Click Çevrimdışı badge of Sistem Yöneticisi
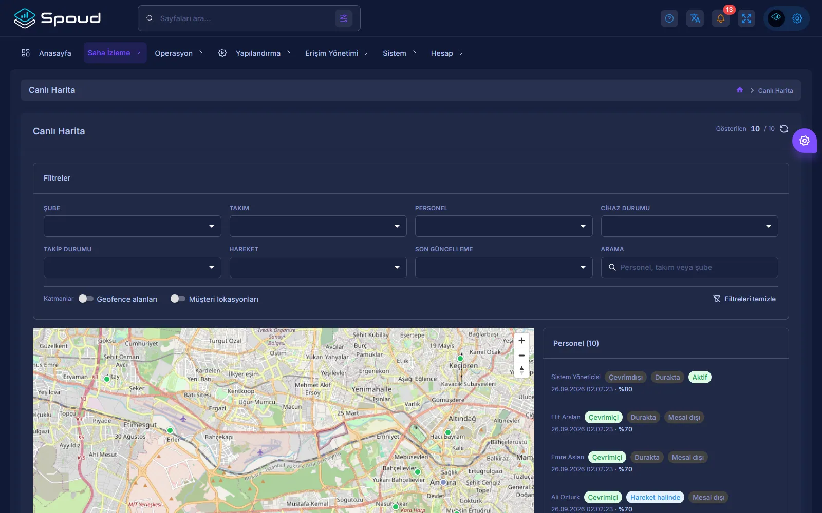The width and height of the screenshot is (822, 513). point(626,377)
